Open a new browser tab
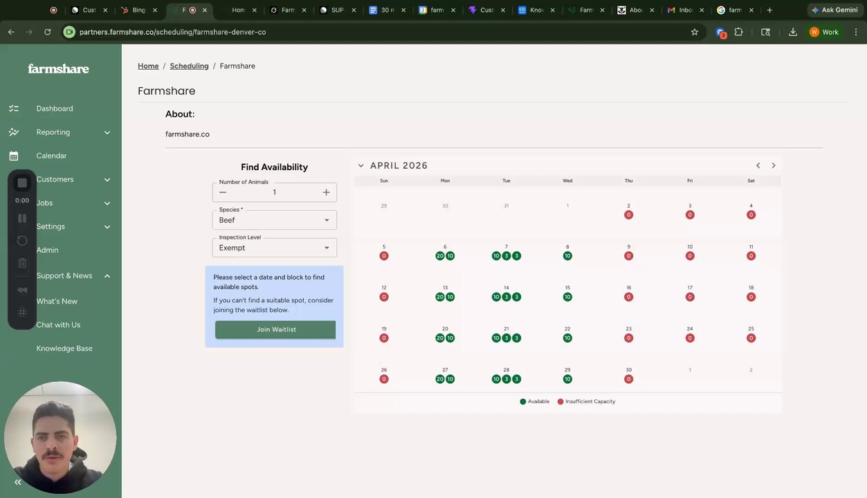Image resolution: width=867 pixels, height=498 pixels. point(769,10)
